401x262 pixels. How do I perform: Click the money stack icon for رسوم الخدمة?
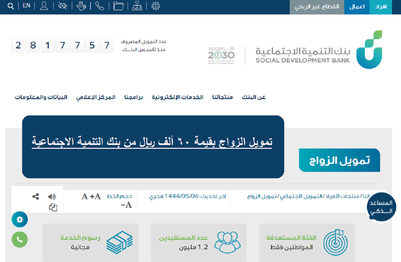[x=119, y=242]
